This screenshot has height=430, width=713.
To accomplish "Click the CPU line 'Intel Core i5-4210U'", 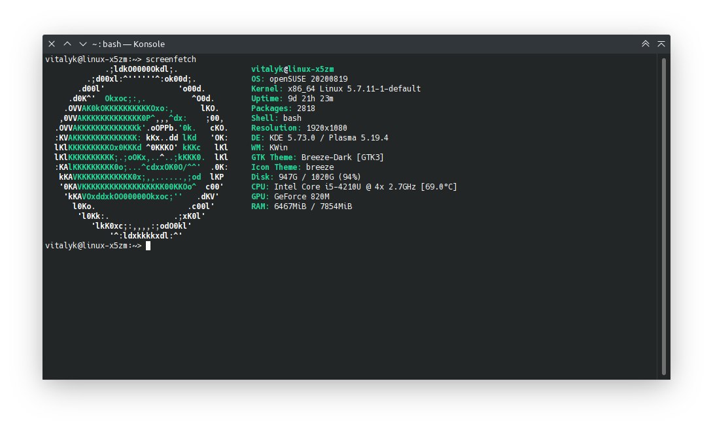I will pyautogui.click(x=317, y=187).
